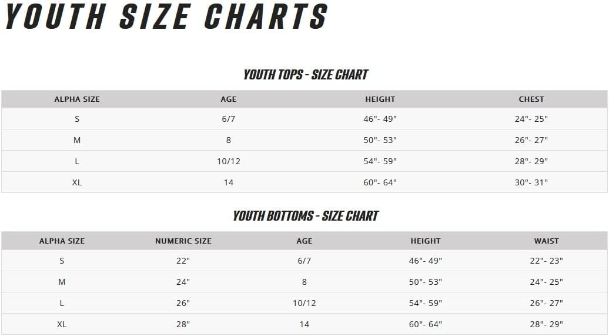Click the 28"- 29" waist cell in bottoms table
The height and width of the screenshot is (336, 609).
tap(547, 324)
